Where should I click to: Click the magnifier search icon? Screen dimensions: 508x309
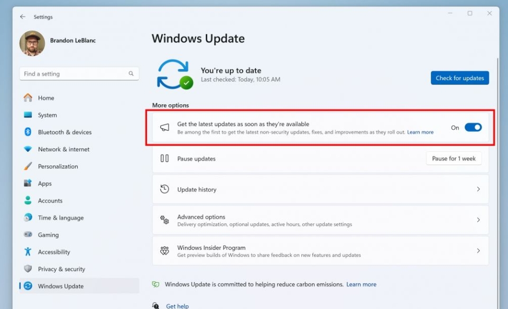coord(131,74)
